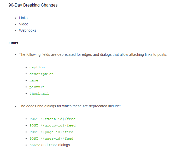Select the POST /{page-id}/feed edge
This screenshot has height=149, width=171.
pyautogui.click(x=51, y=132)
